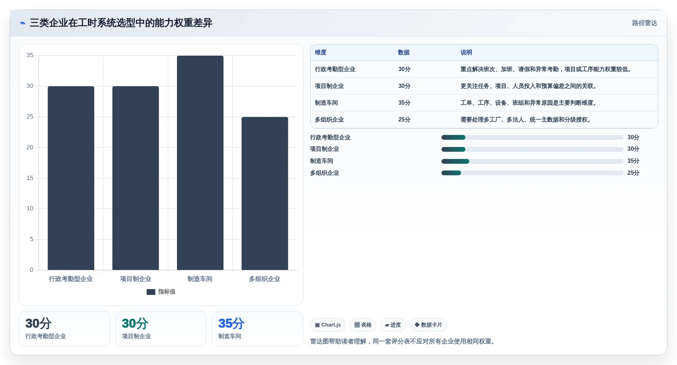Image resolution: width=677 pixels, height=365 pixels.
Task: Click the 35分 value in the table
Action: coord(404,103)
